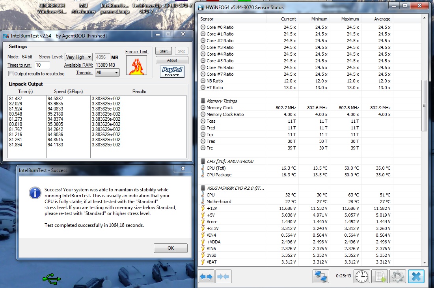Click the clock icon beside Memory Clock
This screenshot has height=288, width=434.
203,107
